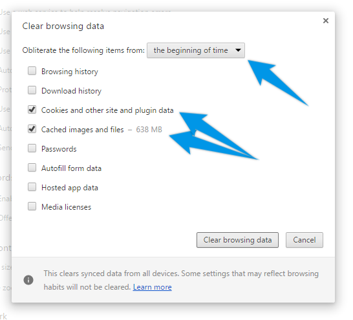Viewport: 353px width, 320px height.
Task: Close the Clear browsing data dialog
Action: (326, 21)
